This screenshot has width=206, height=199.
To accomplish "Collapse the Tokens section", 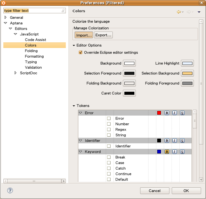I will pyautogui.click(x=74, y=106).
